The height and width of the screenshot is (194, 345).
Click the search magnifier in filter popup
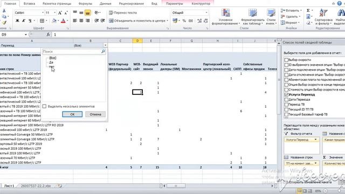tap(103, 52)
